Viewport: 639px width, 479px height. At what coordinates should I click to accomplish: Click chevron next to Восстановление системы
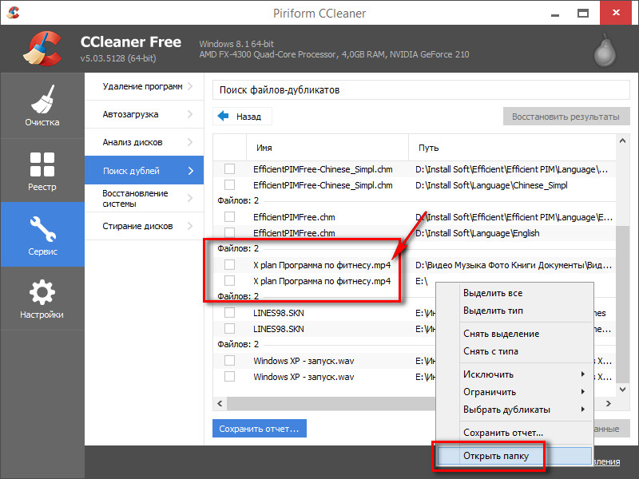190,198
